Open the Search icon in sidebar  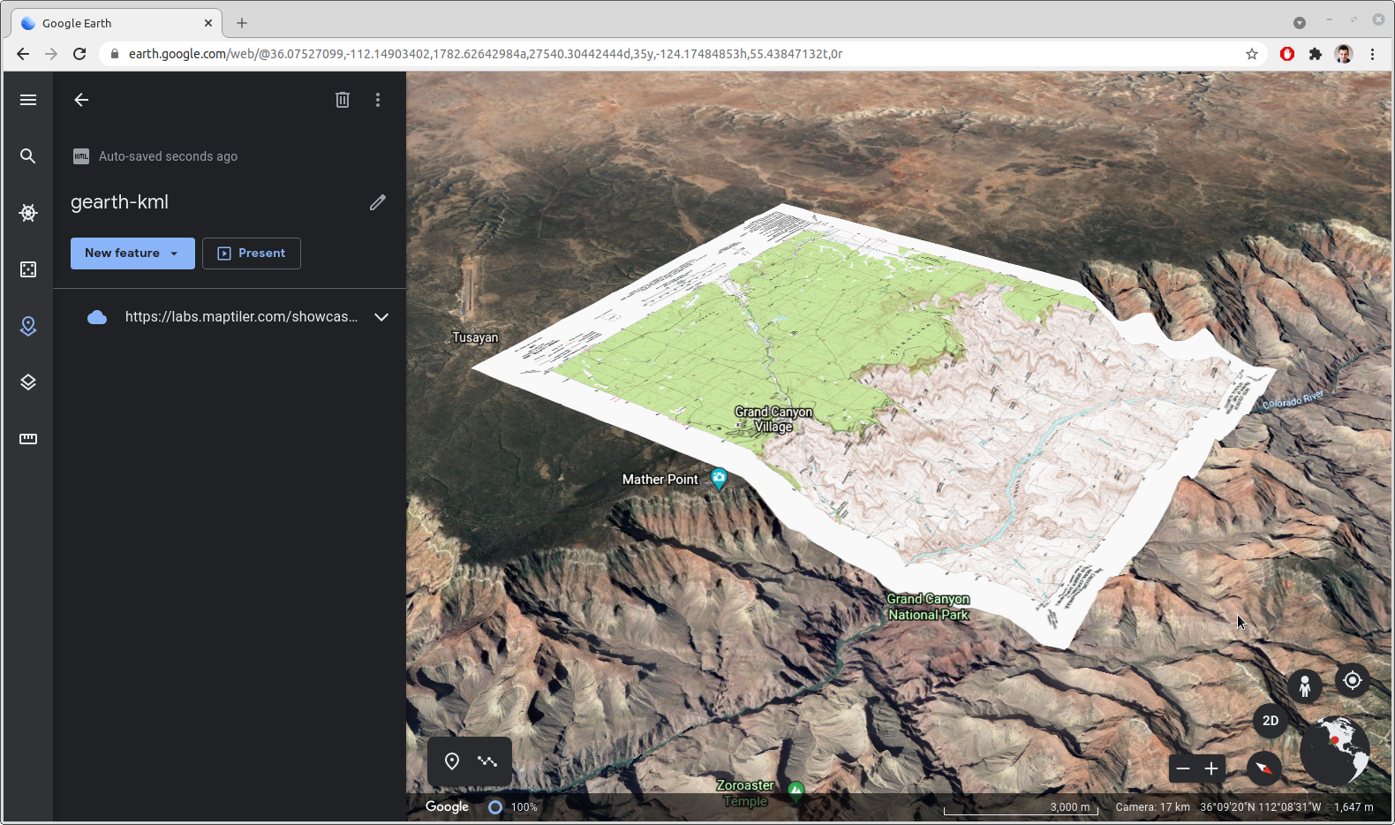(28, 156)
